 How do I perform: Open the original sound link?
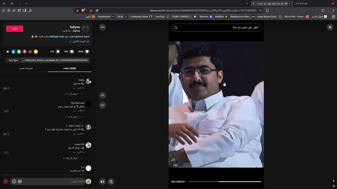(79, 41)
